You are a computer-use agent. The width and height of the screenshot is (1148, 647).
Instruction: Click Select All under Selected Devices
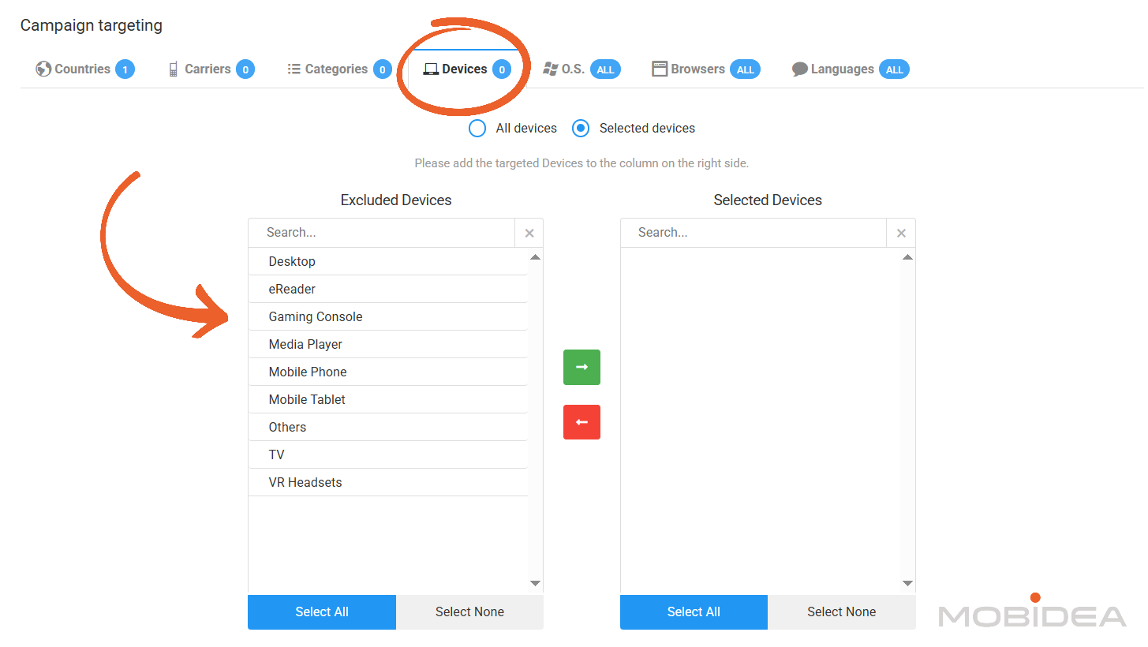pyautogui.click(x=694, y=612)
